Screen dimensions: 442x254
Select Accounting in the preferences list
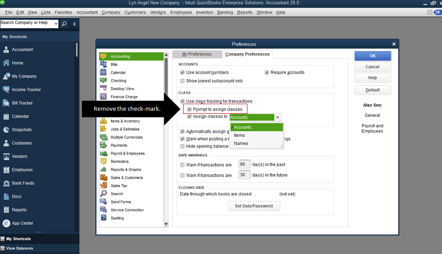point(131,56)
